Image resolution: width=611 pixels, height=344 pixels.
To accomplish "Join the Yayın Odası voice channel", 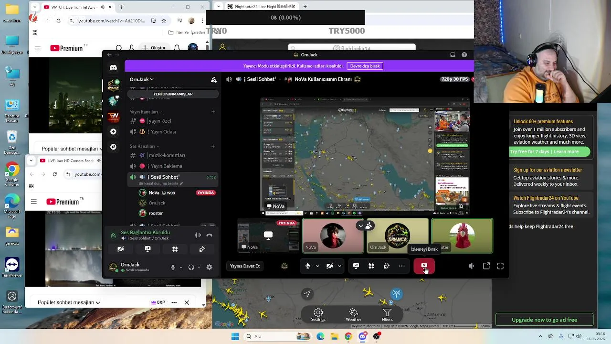I will (x=172, y=132).
